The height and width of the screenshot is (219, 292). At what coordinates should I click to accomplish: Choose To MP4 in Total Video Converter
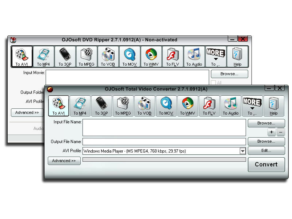tap(80, 106)
